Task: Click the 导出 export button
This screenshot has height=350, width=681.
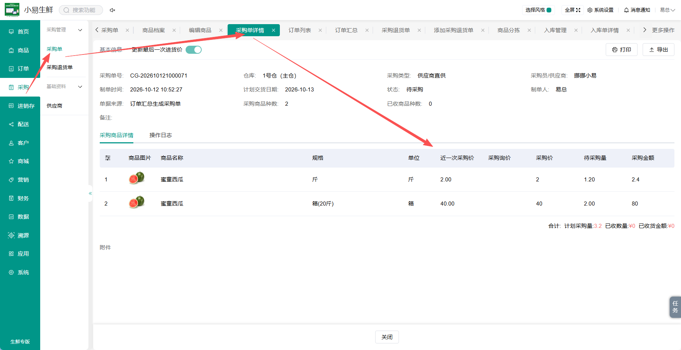Action: tap(658, 50)
